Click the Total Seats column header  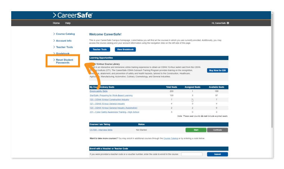tap(172, 87)
